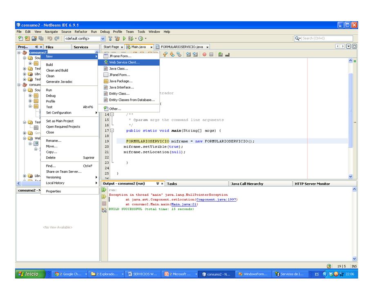Click the Uncomment editor toolbar icon
The width and height of the screenshot is (392, 294).
coord(227,54)
